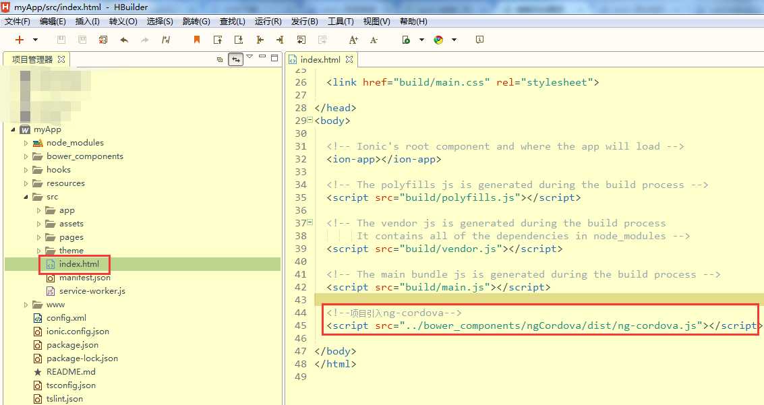The image size is (764, 405).
Task: Open the 视图(V) menu
Action: (377, 22)
